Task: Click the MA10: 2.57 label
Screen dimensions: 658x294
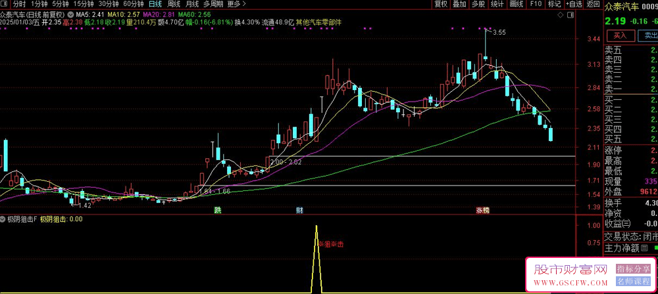Action: pos(124,14)
